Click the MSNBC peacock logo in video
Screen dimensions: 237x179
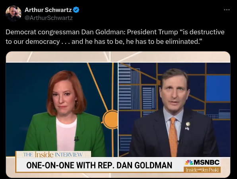pos(189,162)
